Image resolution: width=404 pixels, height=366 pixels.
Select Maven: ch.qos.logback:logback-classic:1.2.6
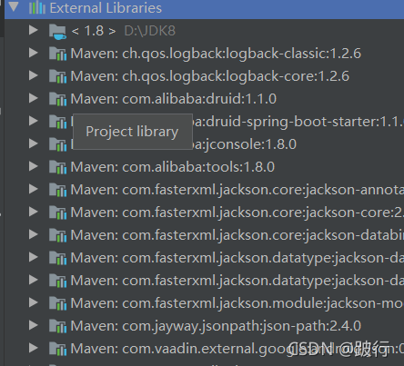(x=216, y=54)
